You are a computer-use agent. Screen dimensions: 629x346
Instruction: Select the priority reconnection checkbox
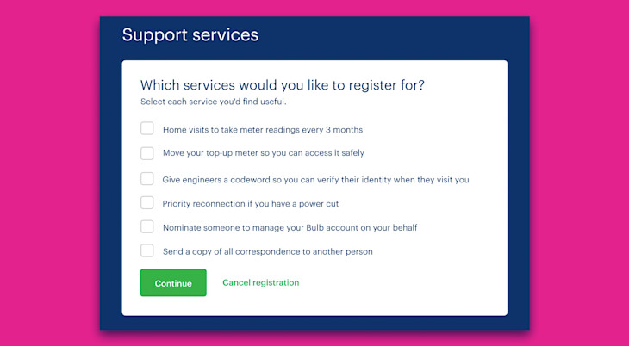tap(146, 203)
